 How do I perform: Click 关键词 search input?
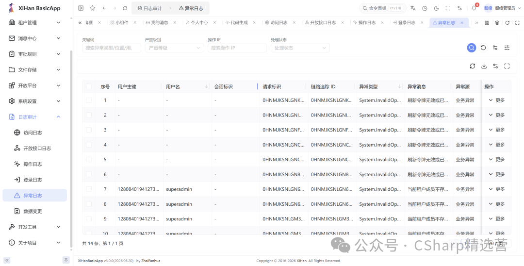[x=111, y=48]
